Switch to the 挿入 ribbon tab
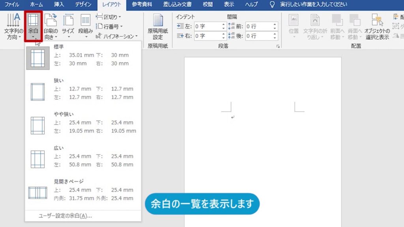Viewport: 404px width, 227px height. (59, 5)
